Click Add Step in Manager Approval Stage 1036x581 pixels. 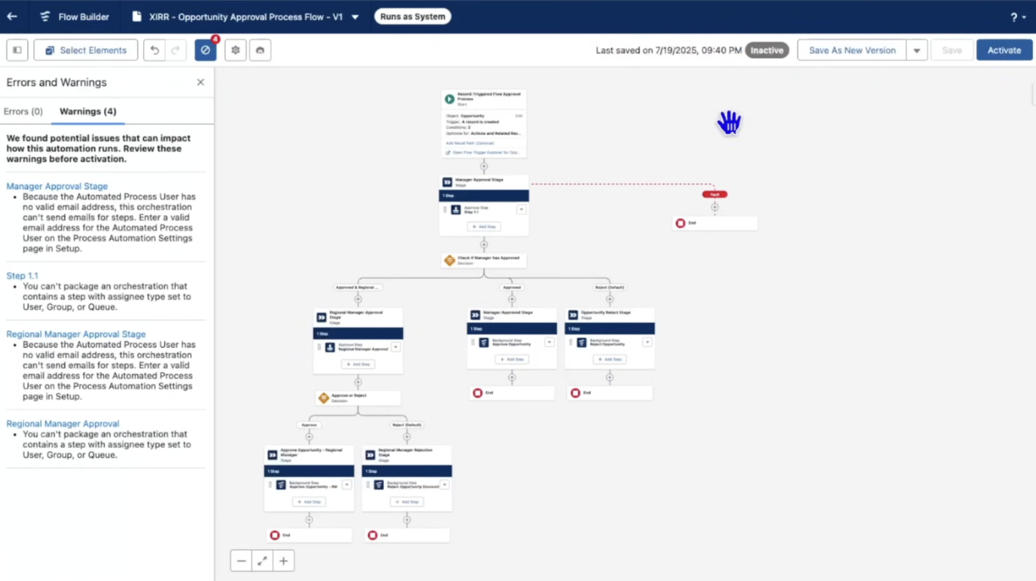(484, 226)
